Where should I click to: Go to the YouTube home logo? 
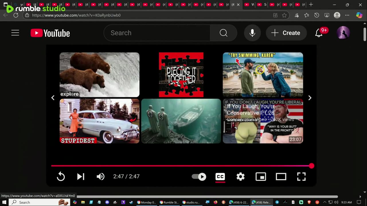tap(50, 33)
